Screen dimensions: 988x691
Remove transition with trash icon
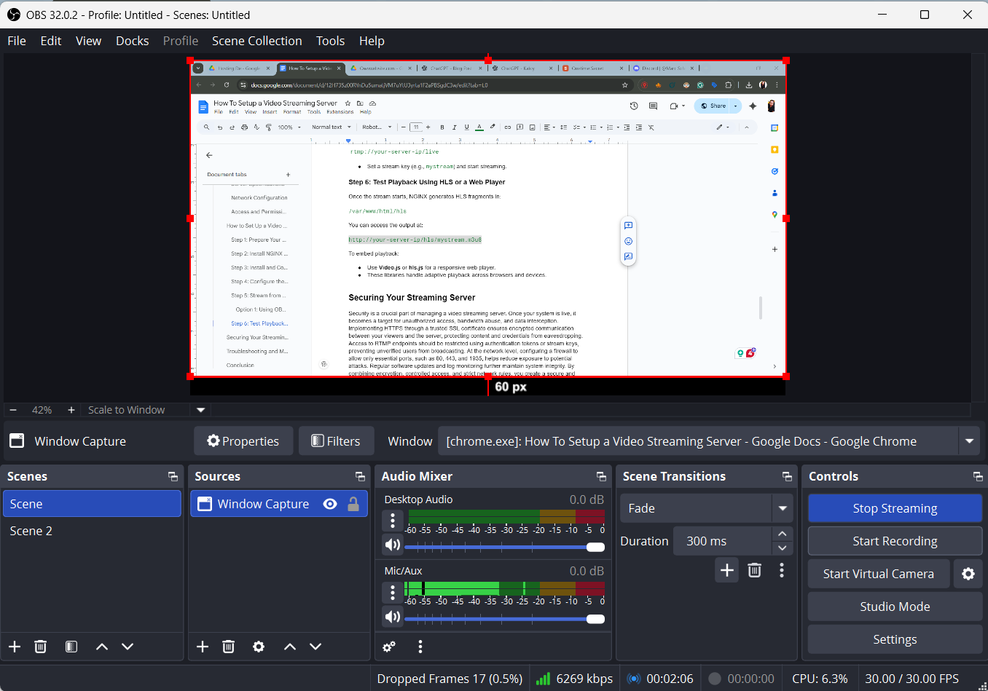pyautogui.click(x=755, y=570)
